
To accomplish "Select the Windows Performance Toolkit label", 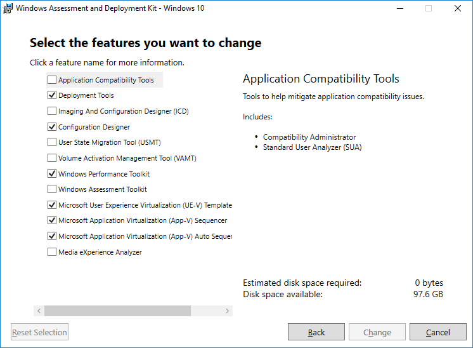I will tap(104, 174).
